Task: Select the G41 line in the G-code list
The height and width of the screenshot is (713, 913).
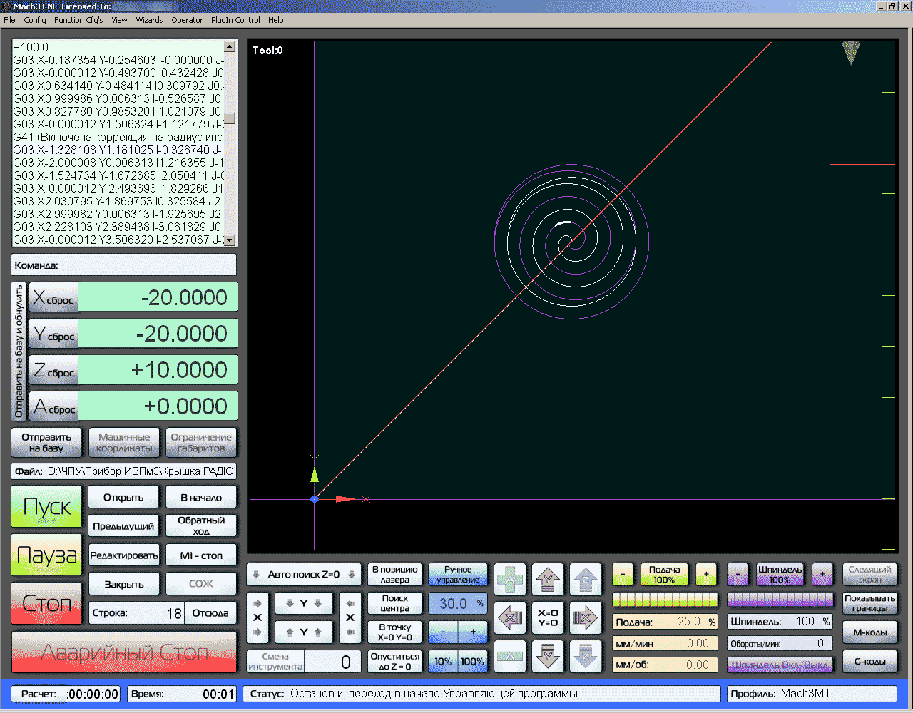Action: 118,137
